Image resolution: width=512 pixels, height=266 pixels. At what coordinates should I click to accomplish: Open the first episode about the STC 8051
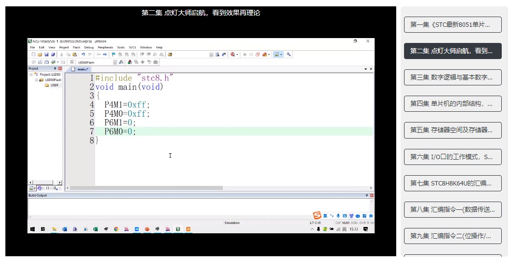coord(452,24)
